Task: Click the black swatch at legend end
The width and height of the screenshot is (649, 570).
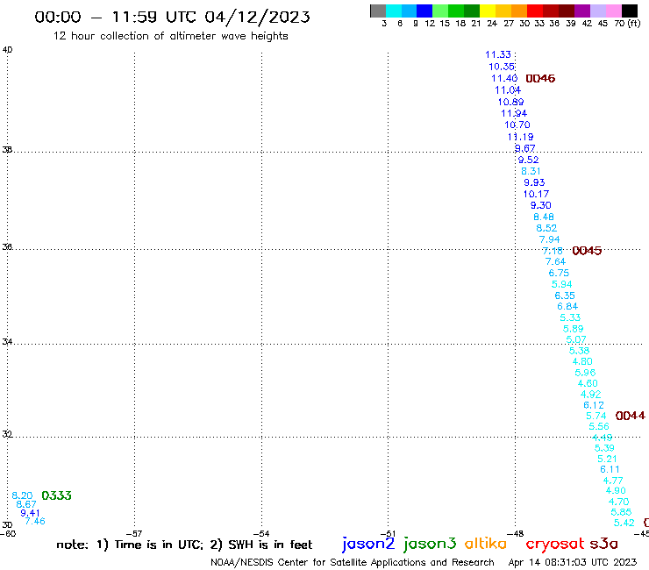Action: [630, 11]
